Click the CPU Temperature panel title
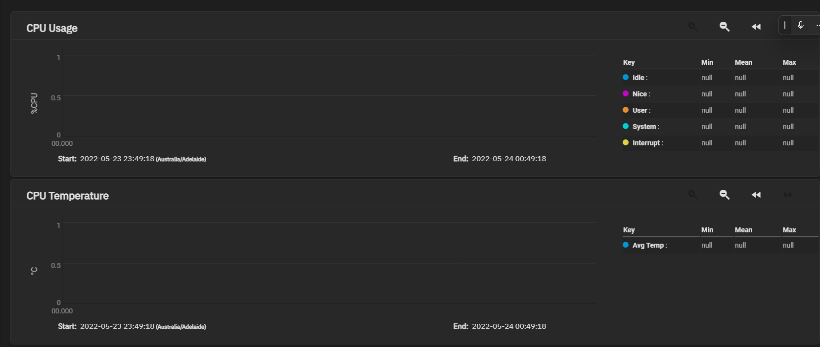 point(68,196)
